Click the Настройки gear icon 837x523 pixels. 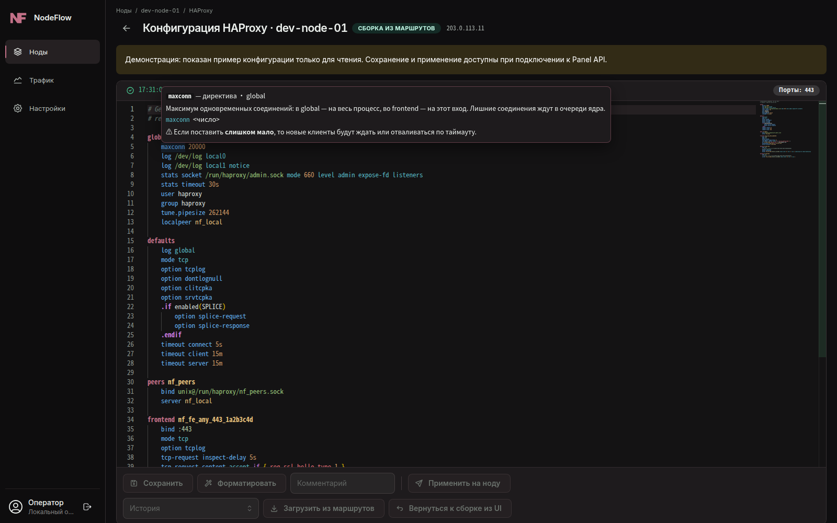pos(18,108)
